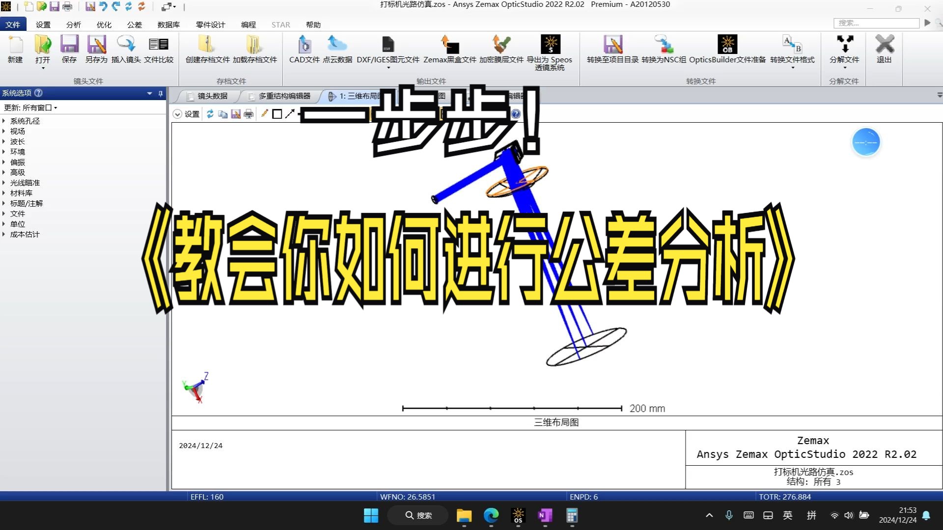This screenshot has width=943, height=530.
Task: Print the 3D layout view
Action: click(249, 114)
